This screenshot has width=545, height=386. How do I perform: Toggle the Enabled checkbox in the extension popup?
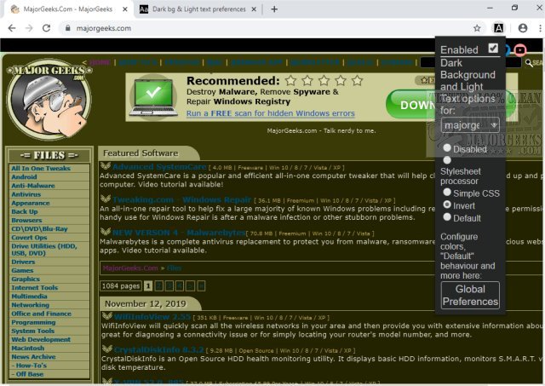(493, 48)
